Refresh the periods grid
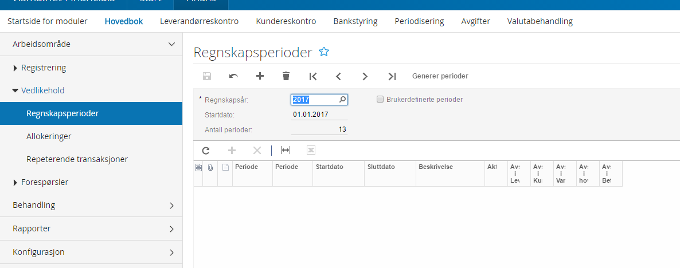This screenshot has width=680, height=268. [x=206, y=150]
